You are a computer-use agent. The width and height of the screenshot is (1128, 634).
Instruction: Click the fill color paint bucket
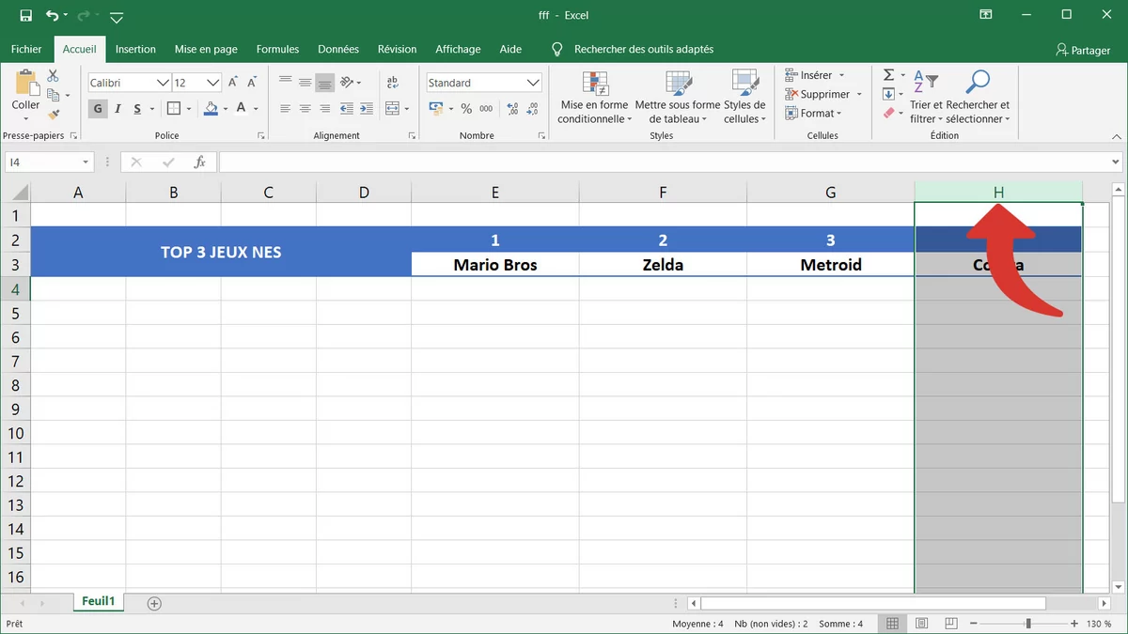(x=211, y=109)
